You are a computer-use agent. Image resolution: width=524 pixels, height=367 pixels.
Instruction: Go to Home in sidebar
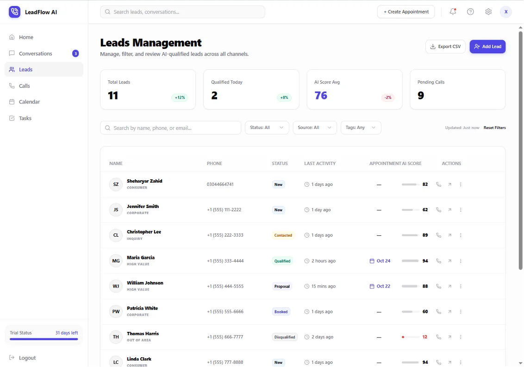[44, 37]
